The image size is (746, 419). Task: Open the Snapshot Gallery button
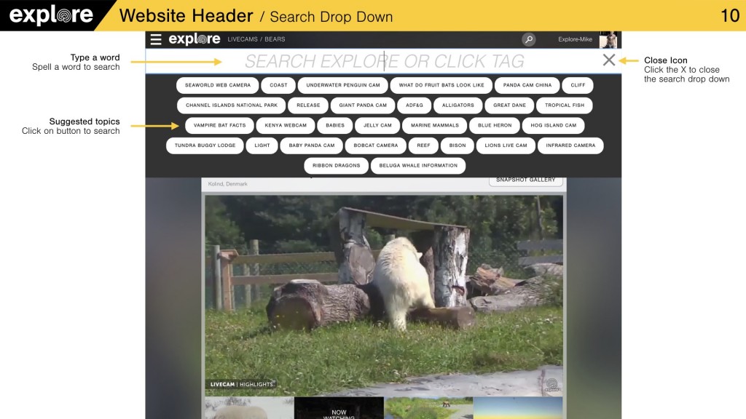click(525, 180)
